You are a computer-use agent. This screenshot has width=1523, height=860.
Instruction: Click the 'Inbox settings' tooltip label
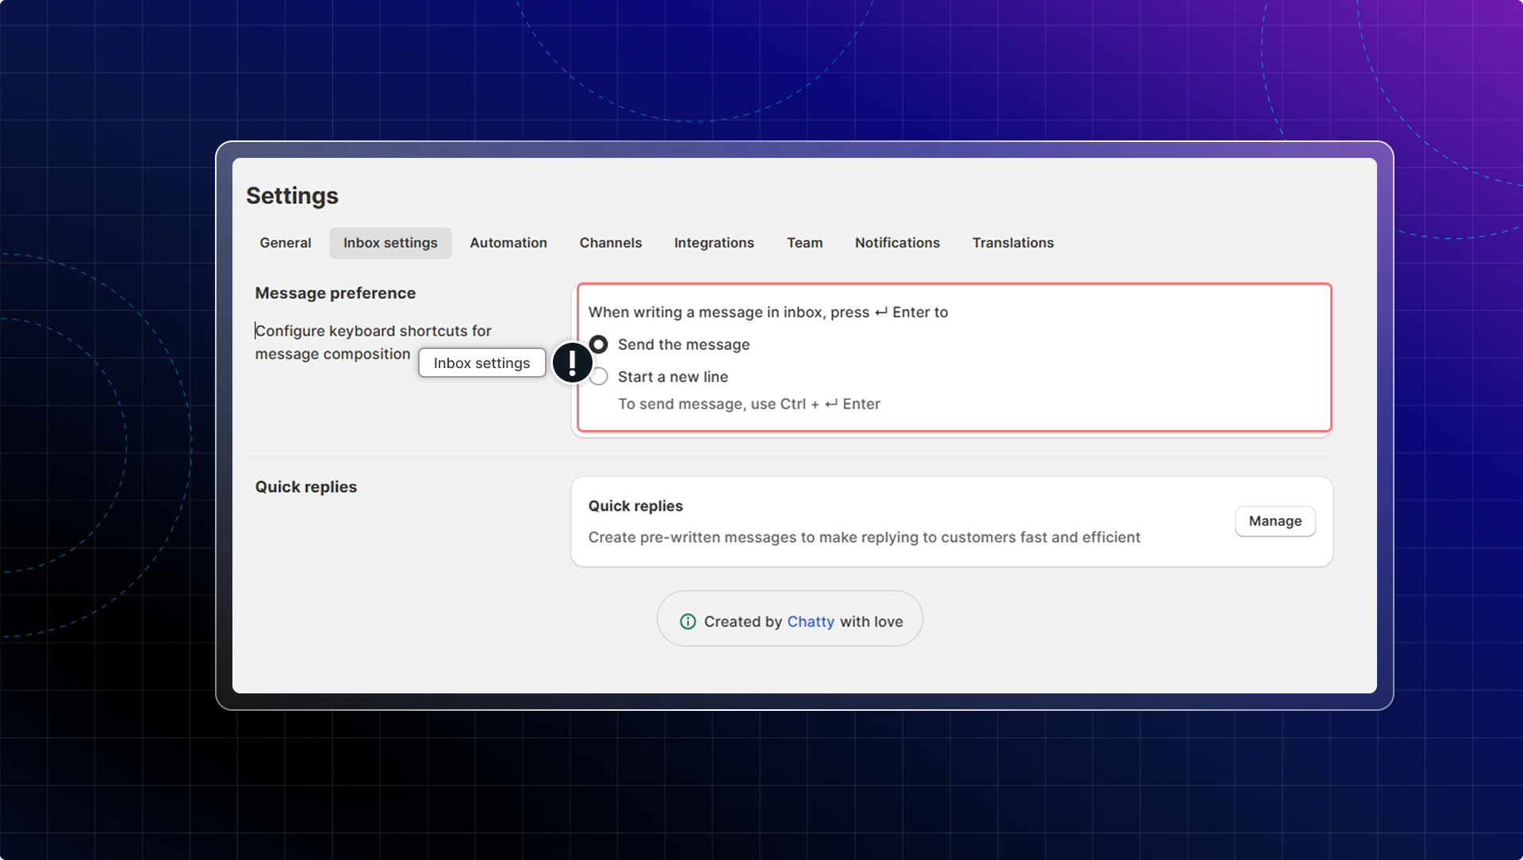point(481,363)
